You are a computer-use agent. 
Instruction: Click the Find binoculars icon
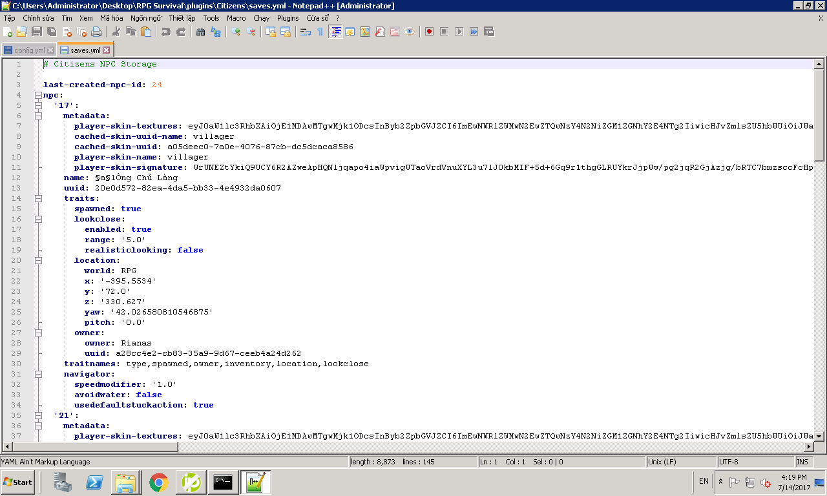[x=200, y=32]
